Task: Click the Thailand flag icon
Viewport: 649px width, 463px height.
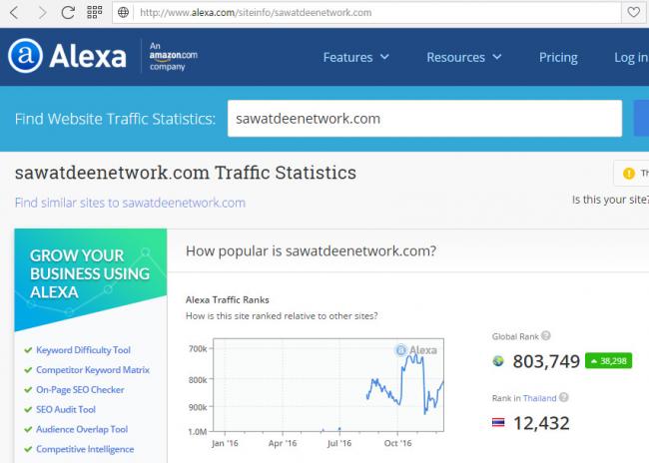Action: (498, 423)
